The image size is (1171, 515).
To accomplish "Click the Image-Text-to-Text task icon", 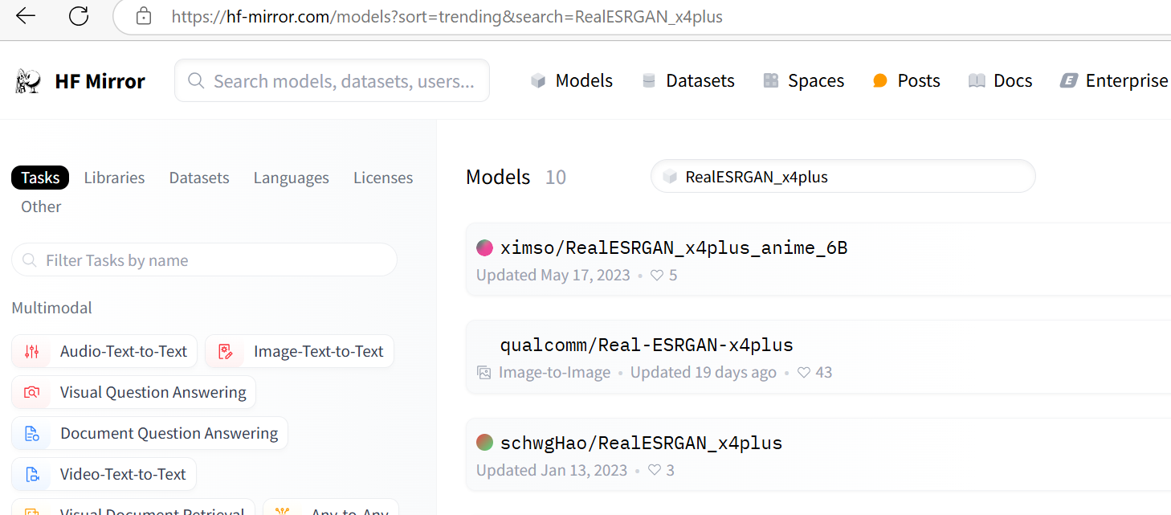I will click(x=226, y=351).
